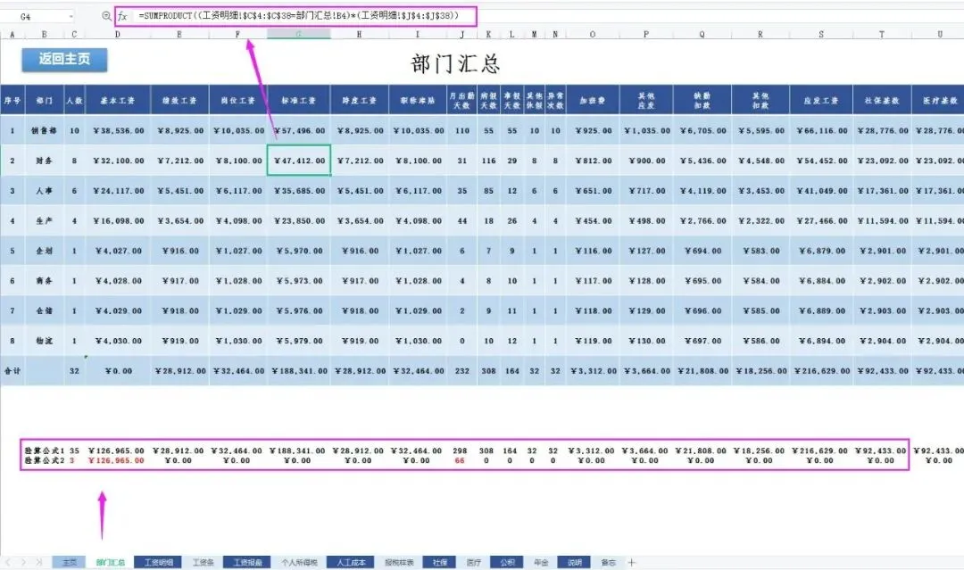Viewport: 964px width, 570px height.
Task: Click the 应发工资 table header
Action: 821,100
